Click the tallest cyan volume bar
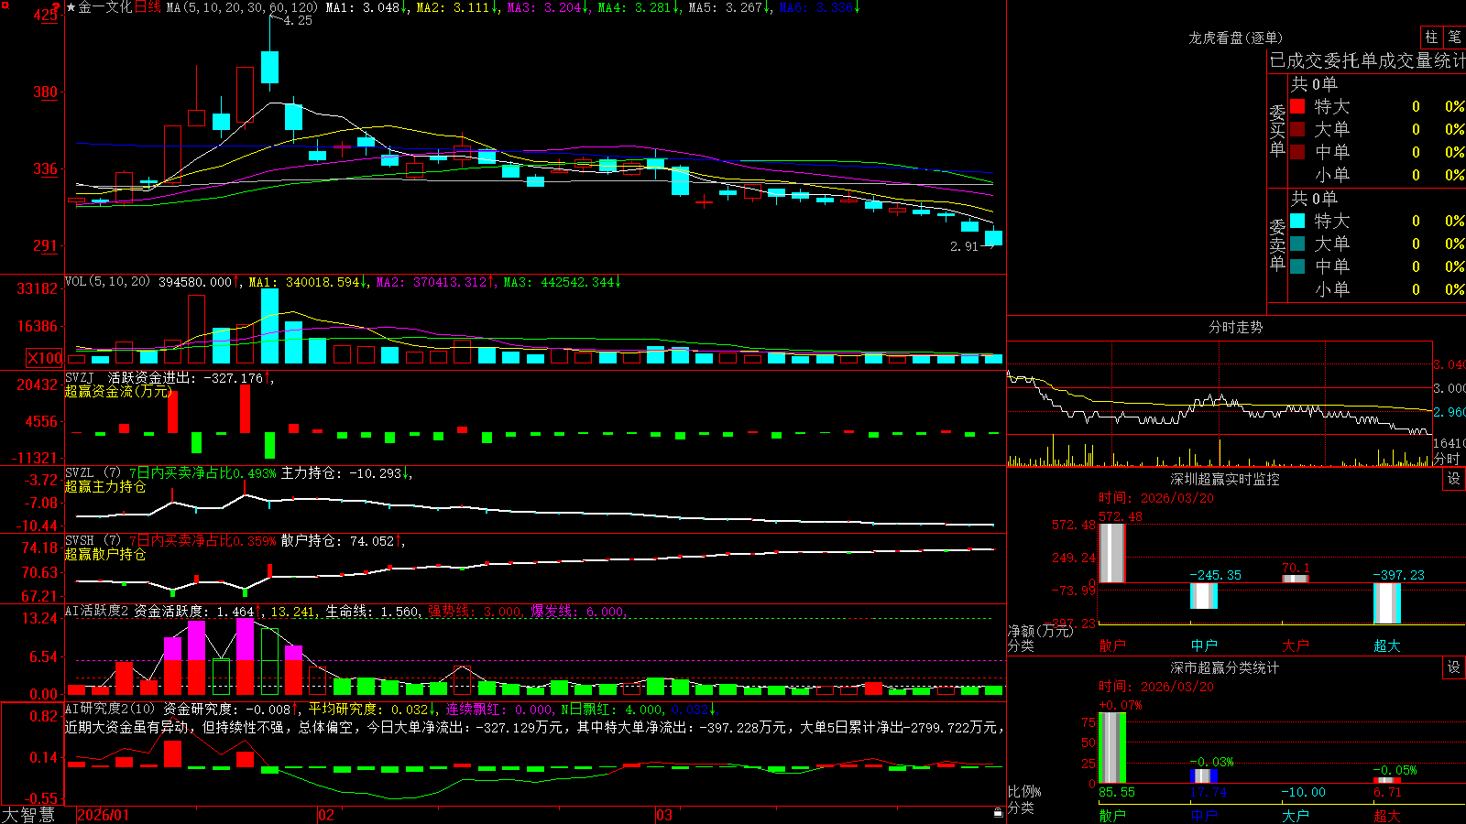 coord(269,326)
